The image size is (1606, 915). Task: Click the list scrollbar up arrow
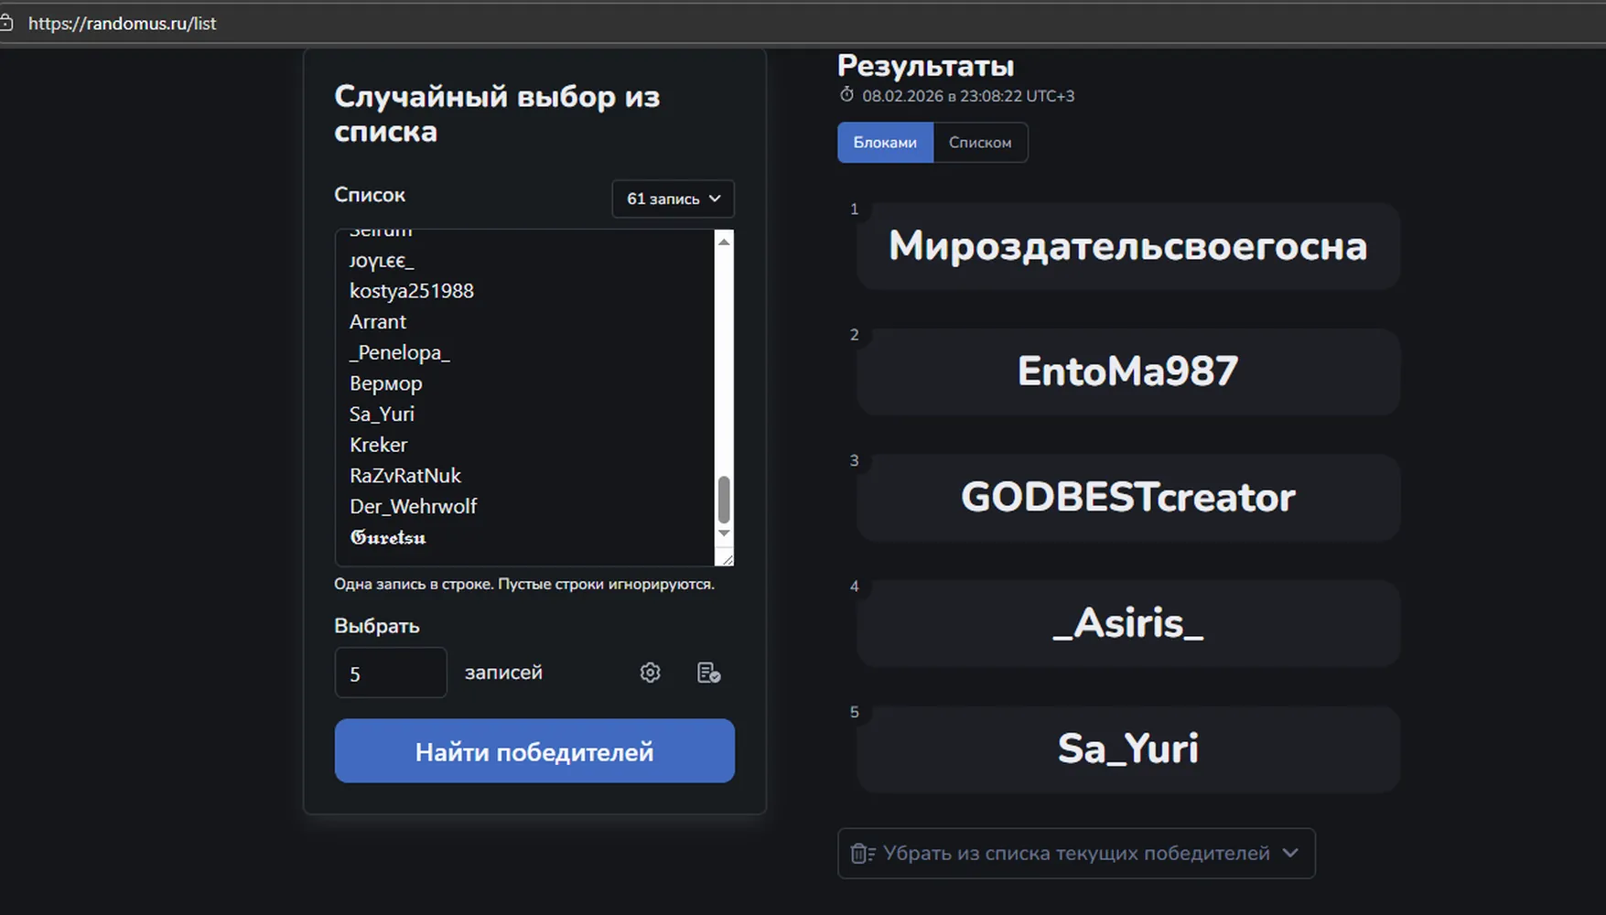tap(724, 242)
